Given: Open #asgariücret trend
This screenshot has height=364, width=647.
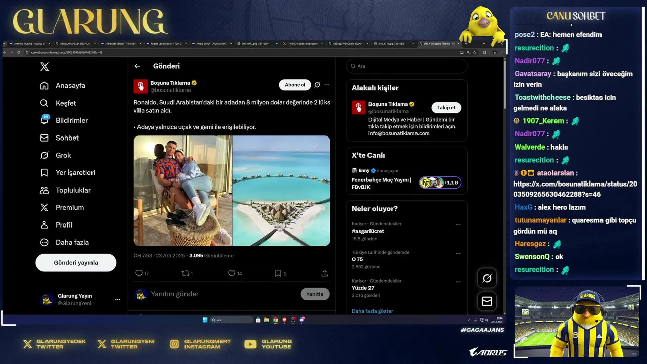Looking at the screenshot, I should tap(368, 231).
